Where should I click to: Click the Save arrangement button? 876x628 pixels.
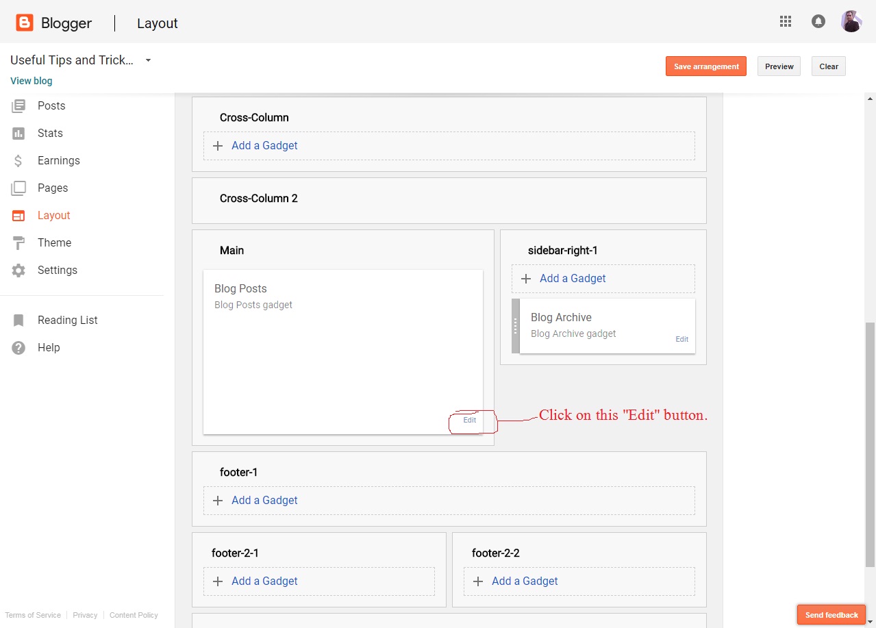pos(705,66)
